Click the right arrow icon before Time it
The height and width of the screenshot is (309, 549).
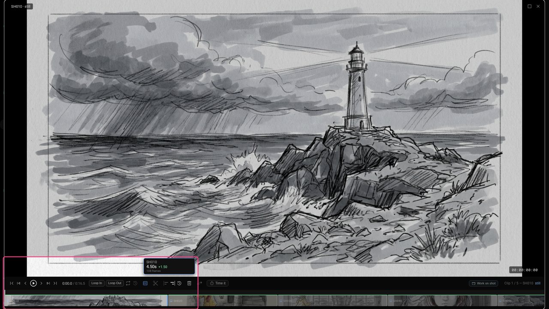(200, 283)
